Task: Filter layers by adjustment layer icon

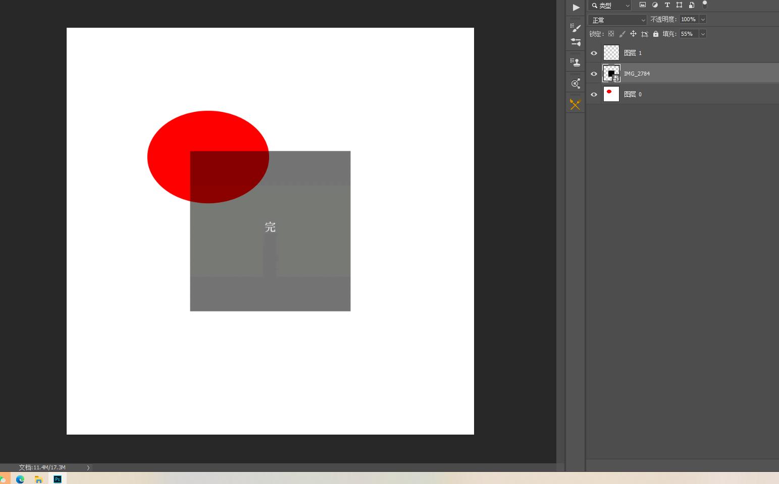Action: click(655, 5)
